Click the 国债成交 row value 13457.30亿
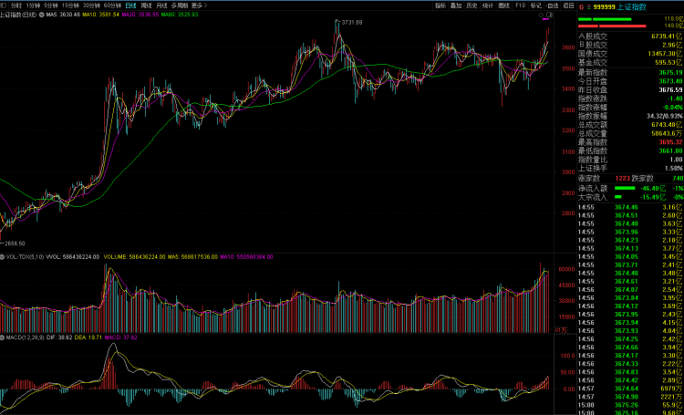The image size is (684, 415). (665, 54)
